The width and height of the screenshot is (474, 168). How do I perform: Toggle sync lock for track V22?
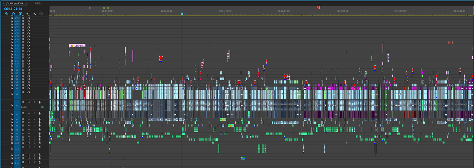[23, 27]
